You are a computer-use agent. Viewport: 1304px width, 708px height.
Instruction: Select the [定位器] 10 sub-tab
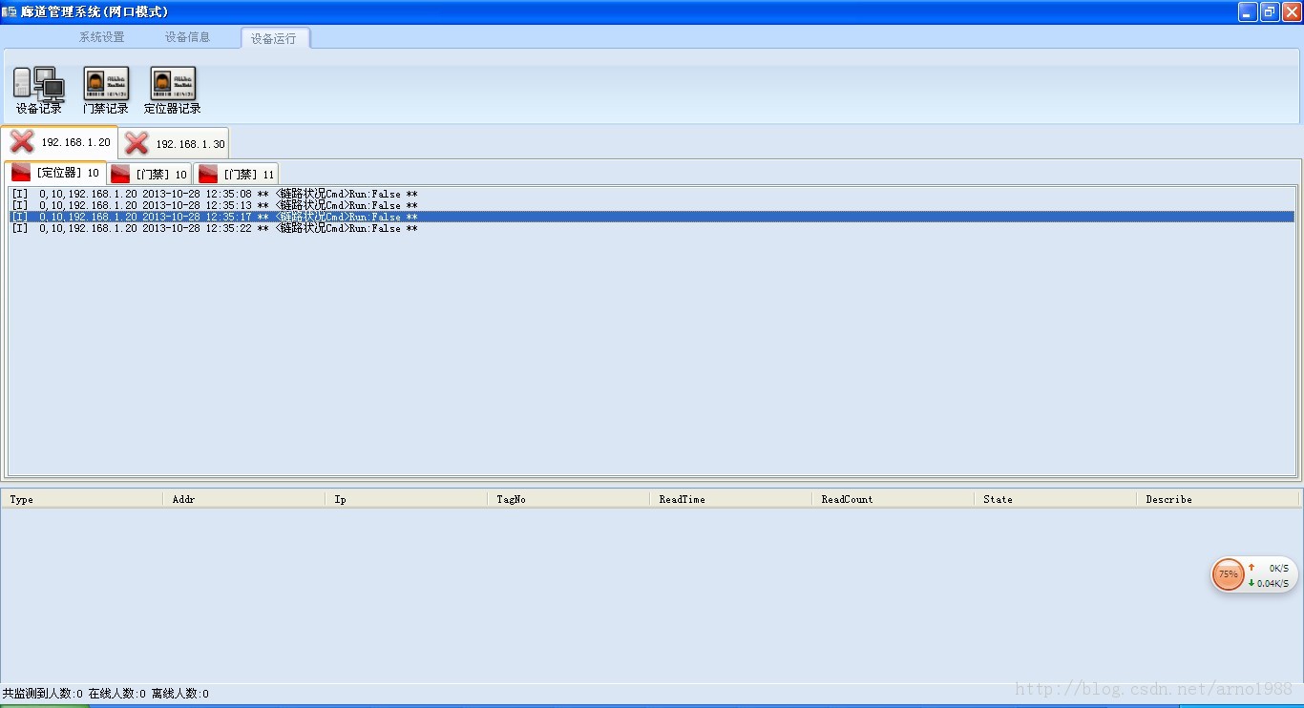point(55,174)
